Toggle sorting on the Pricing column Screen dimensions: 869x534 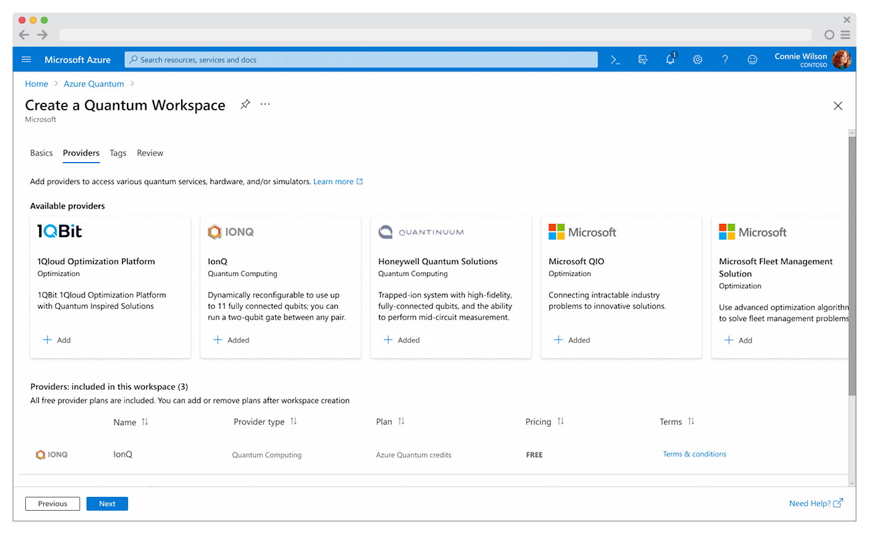pyautogui.click(x=560, y=422)
